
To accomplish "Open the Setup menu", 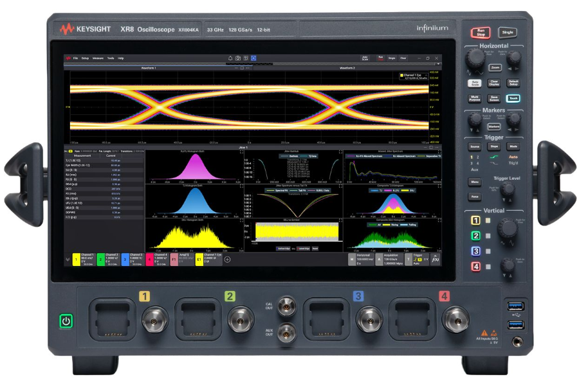I will pos(85,58).
